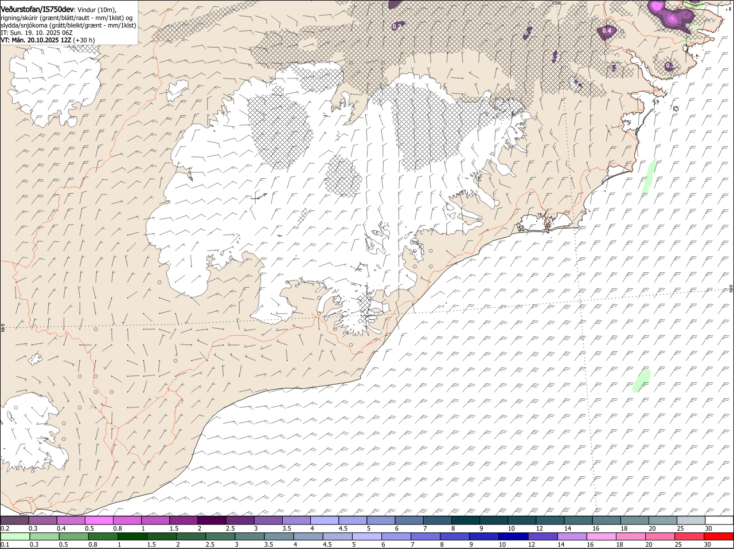Select the 30 bright red swatch in lower legend
The height and width of the screenshot is (549, 734).
(x=719, y=536)
